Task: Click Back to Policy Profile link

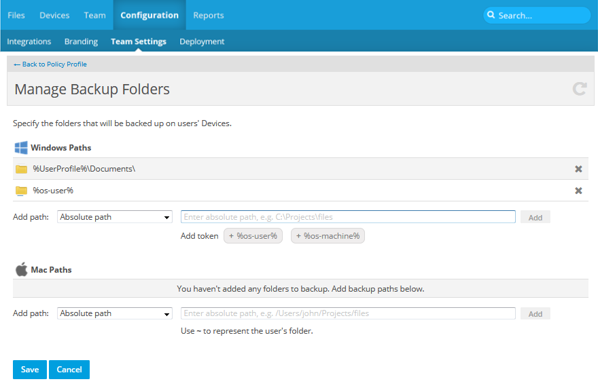Action: (x=50, y=64)
